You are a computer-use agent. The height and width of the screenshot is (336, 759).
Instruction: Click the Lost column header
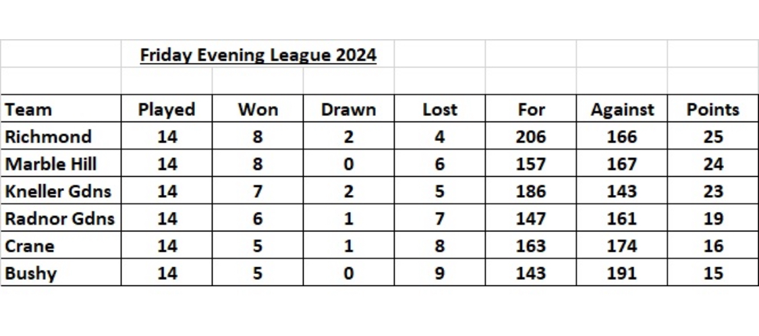pyautogui.click(x=439, y=109)
